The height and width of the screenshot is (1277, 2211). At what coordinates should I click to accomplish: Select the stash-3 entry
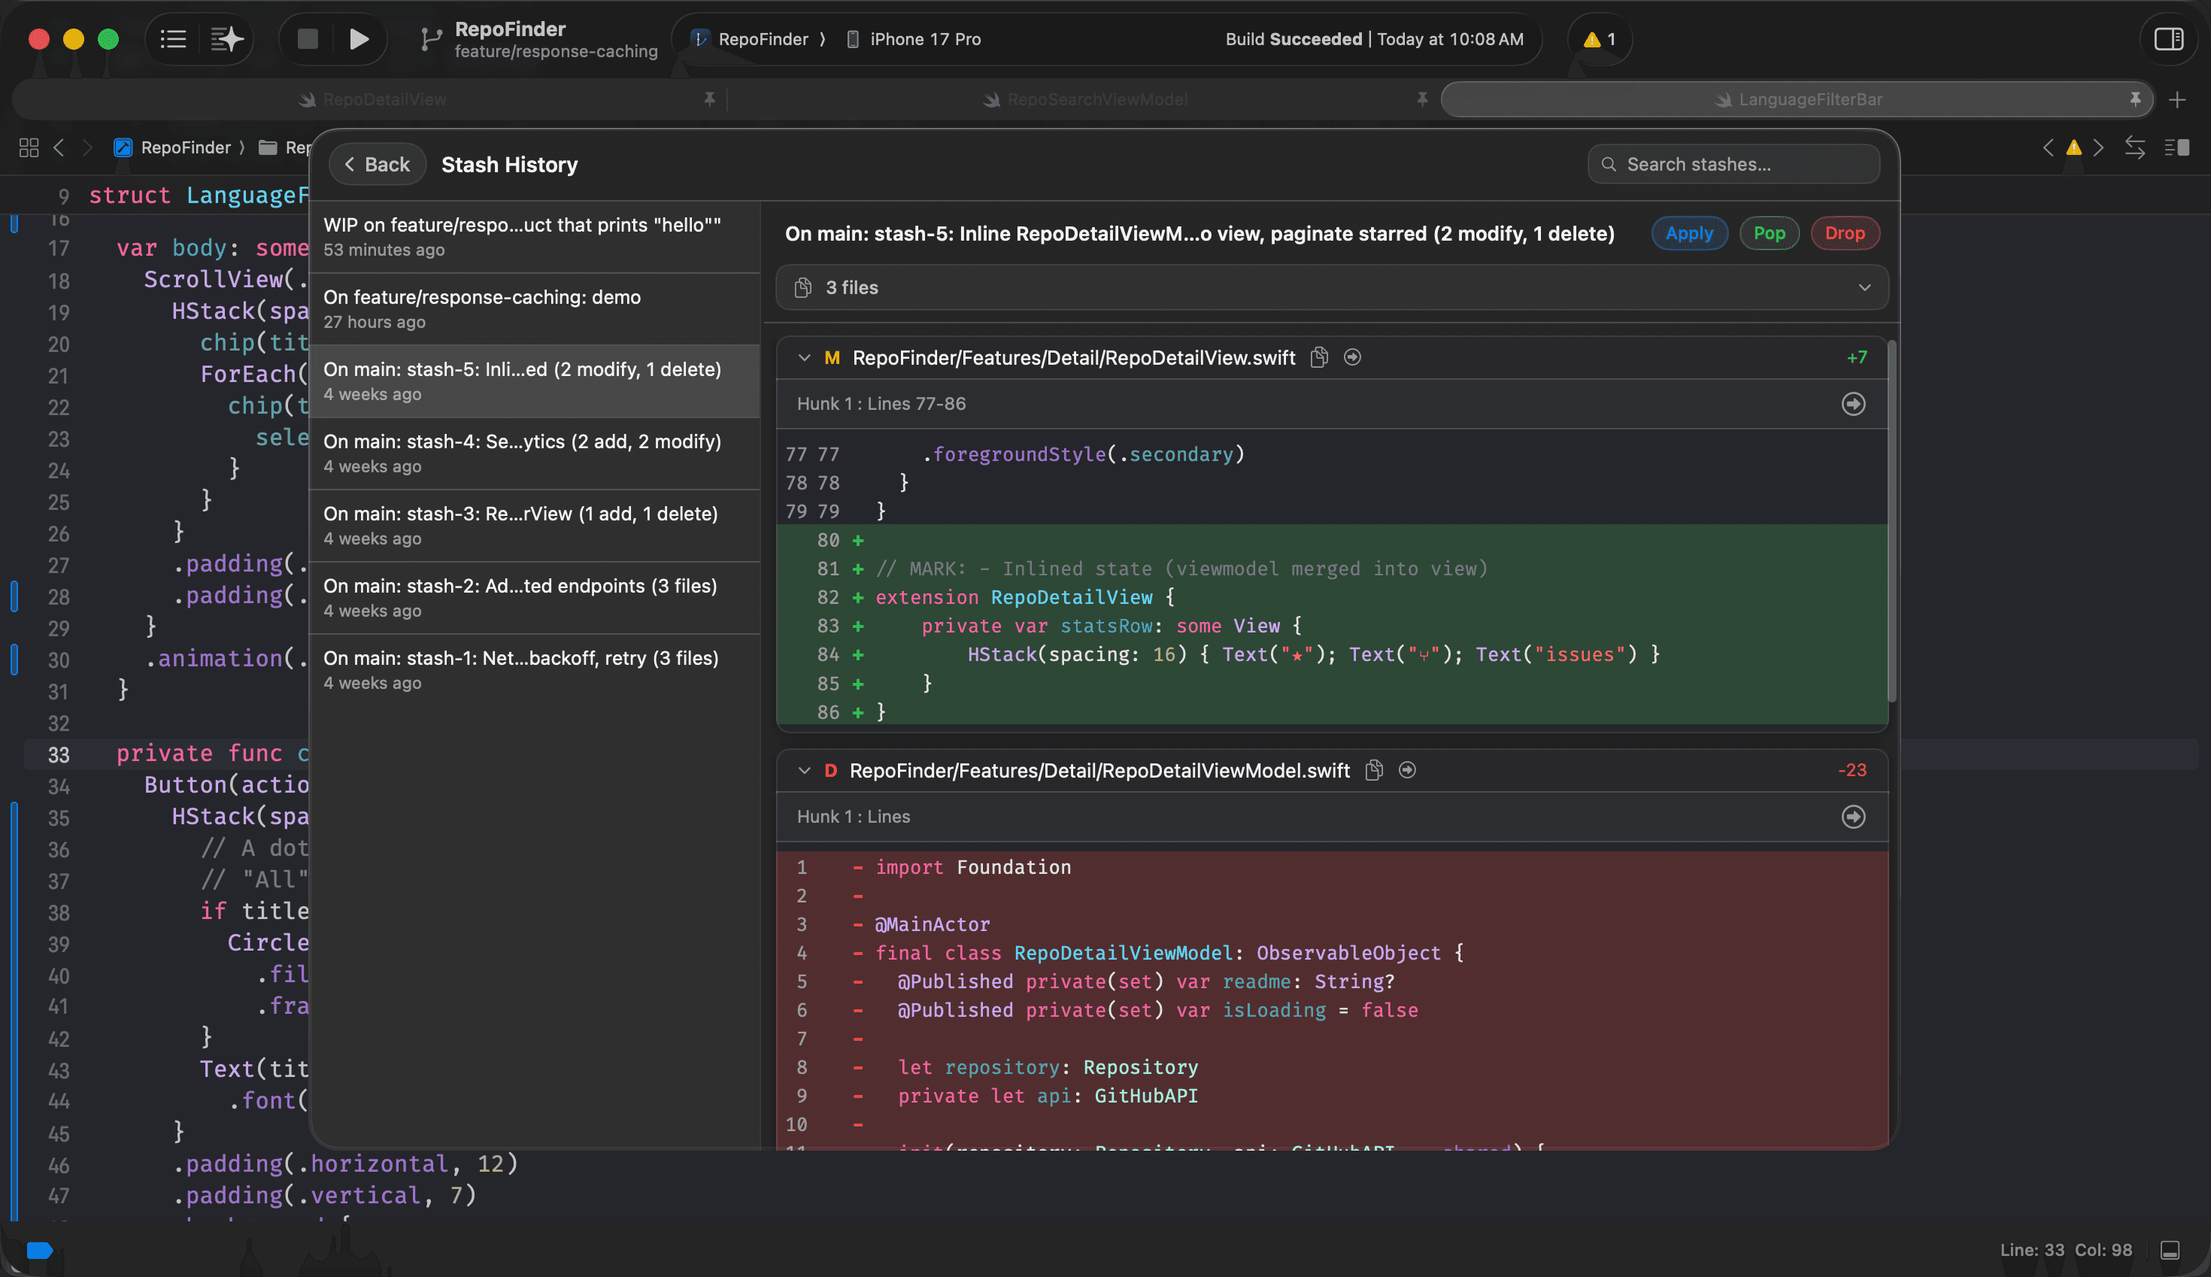(x=535, y=526)
